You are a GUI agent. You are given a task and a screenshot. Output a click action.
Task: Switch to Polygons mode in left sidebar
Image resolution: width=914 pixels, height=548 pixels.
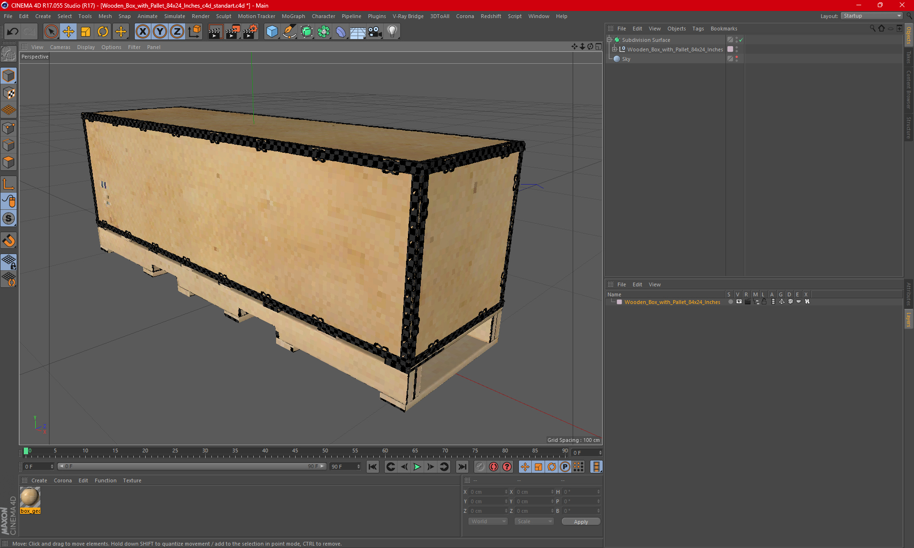[9, 162]
